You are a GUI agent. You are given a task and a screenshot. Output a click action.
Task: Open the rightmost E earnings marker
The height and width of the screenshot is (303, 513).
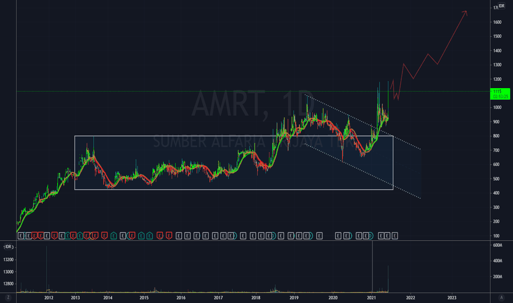click(x=395, y=236)
